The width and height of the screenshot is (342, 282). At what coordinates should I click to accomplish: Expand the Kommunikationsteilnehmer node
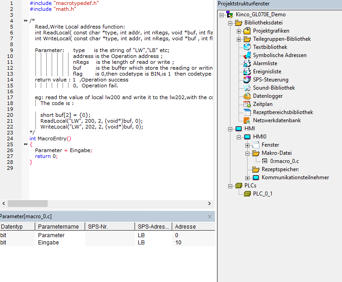coord(247,178)
